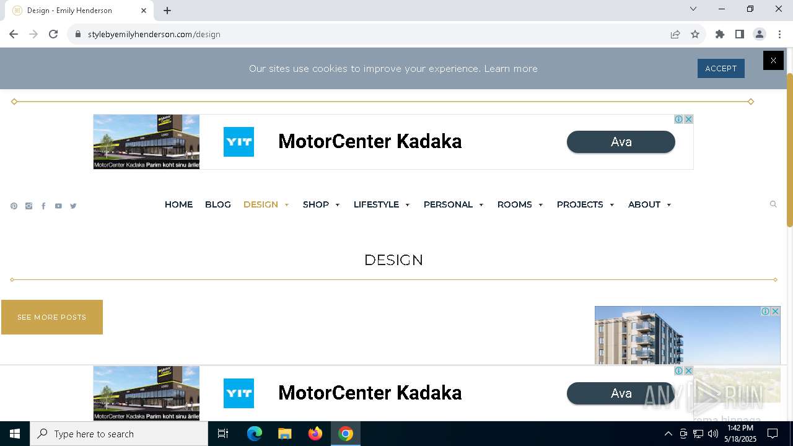Viewport: 793px width, 446px height.
Task: Toggle the Chrome side panel
Action: click(740, 34)
